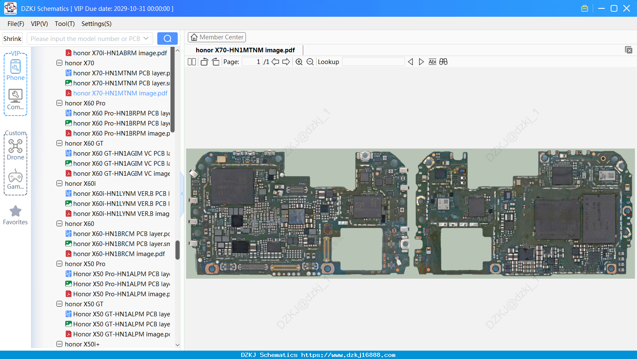The width and height of the screenshot is (637, 359).
Task: Open Honor X50 GT-HN1ALPM PCB layer PDF
Action: tap(118, 314)
